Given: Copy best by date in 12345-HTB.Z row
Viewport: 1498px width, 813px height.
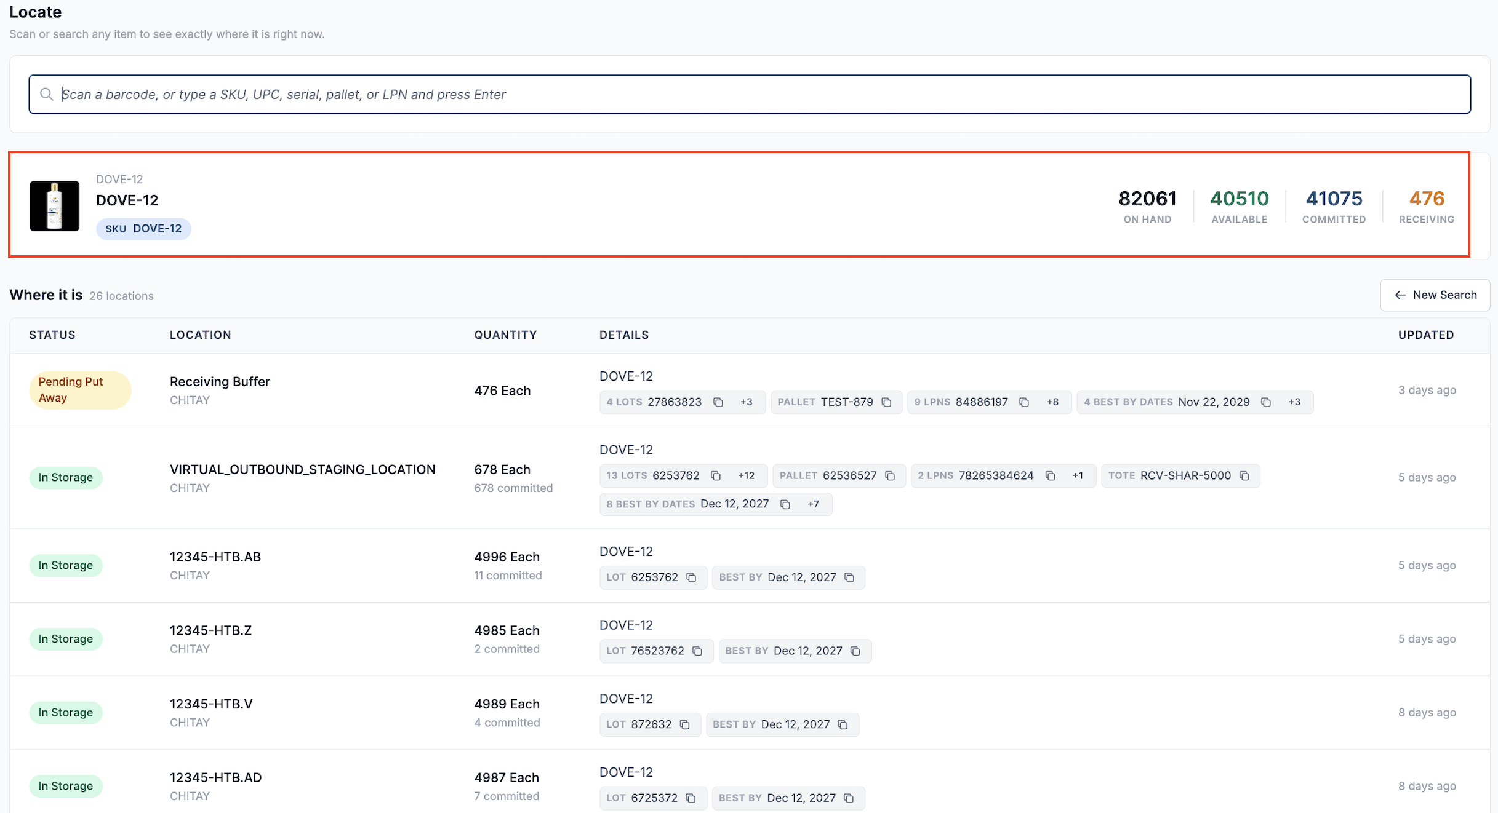Looking at the screenshot, I should [x=855, y=651].
